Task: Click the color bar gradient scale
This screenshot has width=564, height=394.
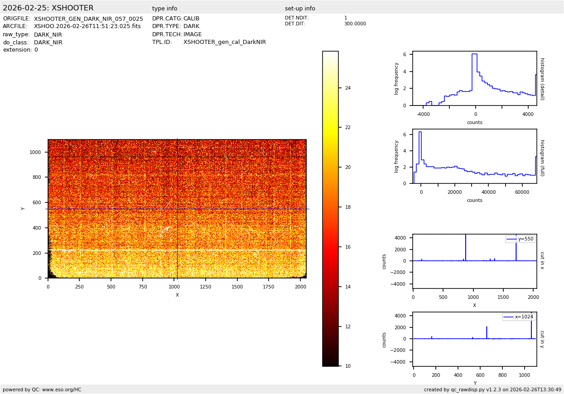Action: click(x=330, y=208)
